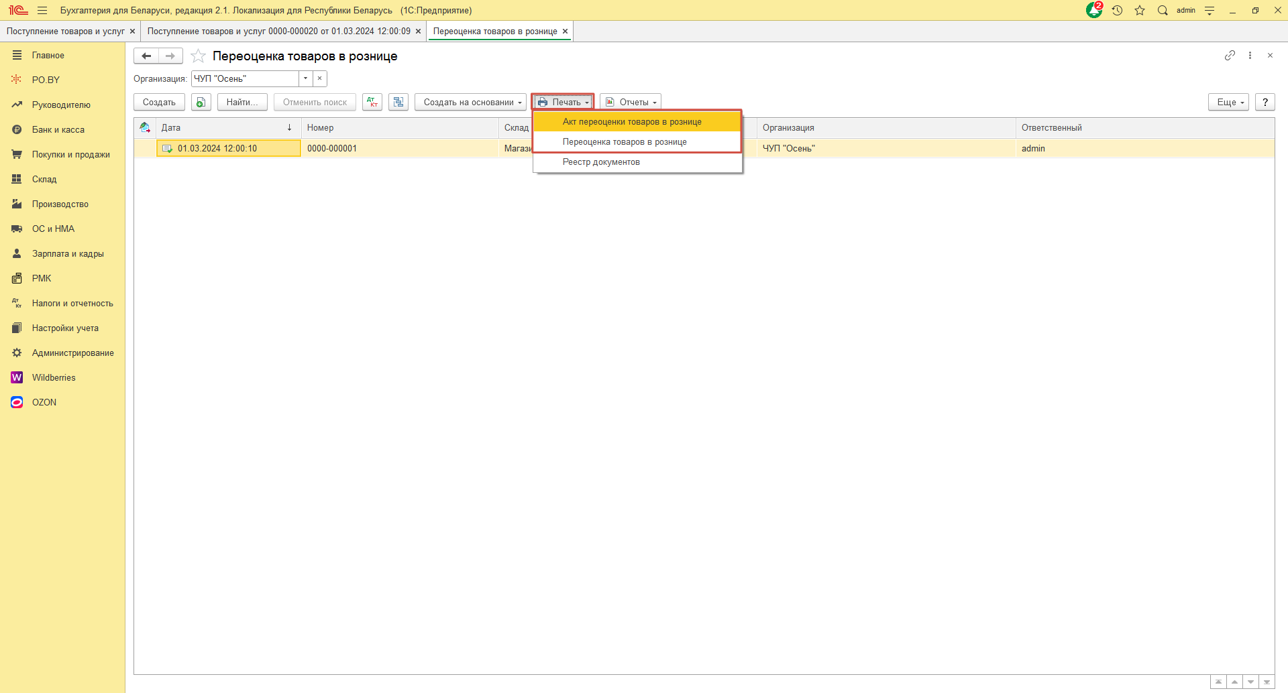
Task: Expand the Создать на основании dropdown
Action: (x=471, y=102)
